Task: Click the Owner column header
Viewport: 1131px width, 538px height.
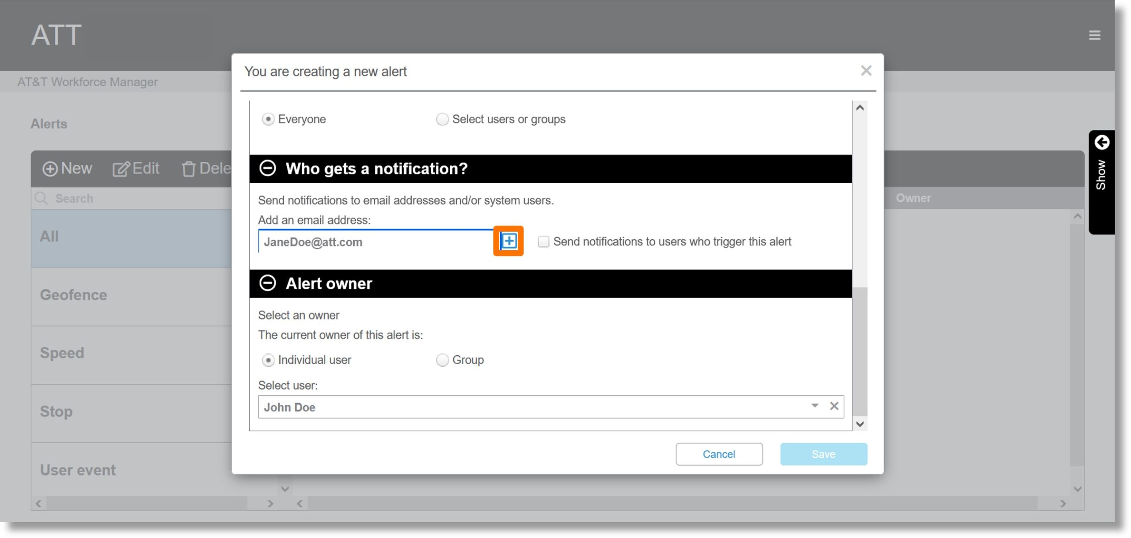Action: [x=913, y=198]
